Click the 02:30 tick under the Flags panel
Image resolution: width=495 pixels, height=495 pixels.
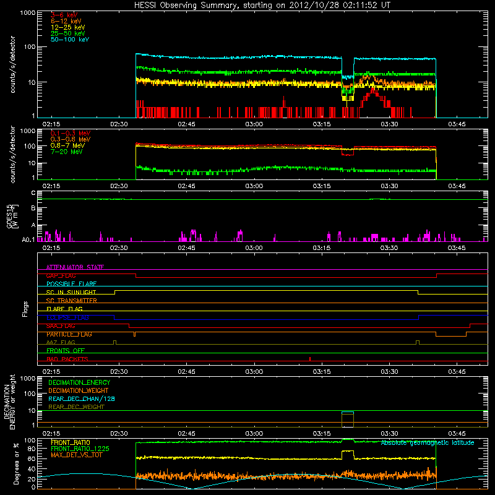click(119, 372)
